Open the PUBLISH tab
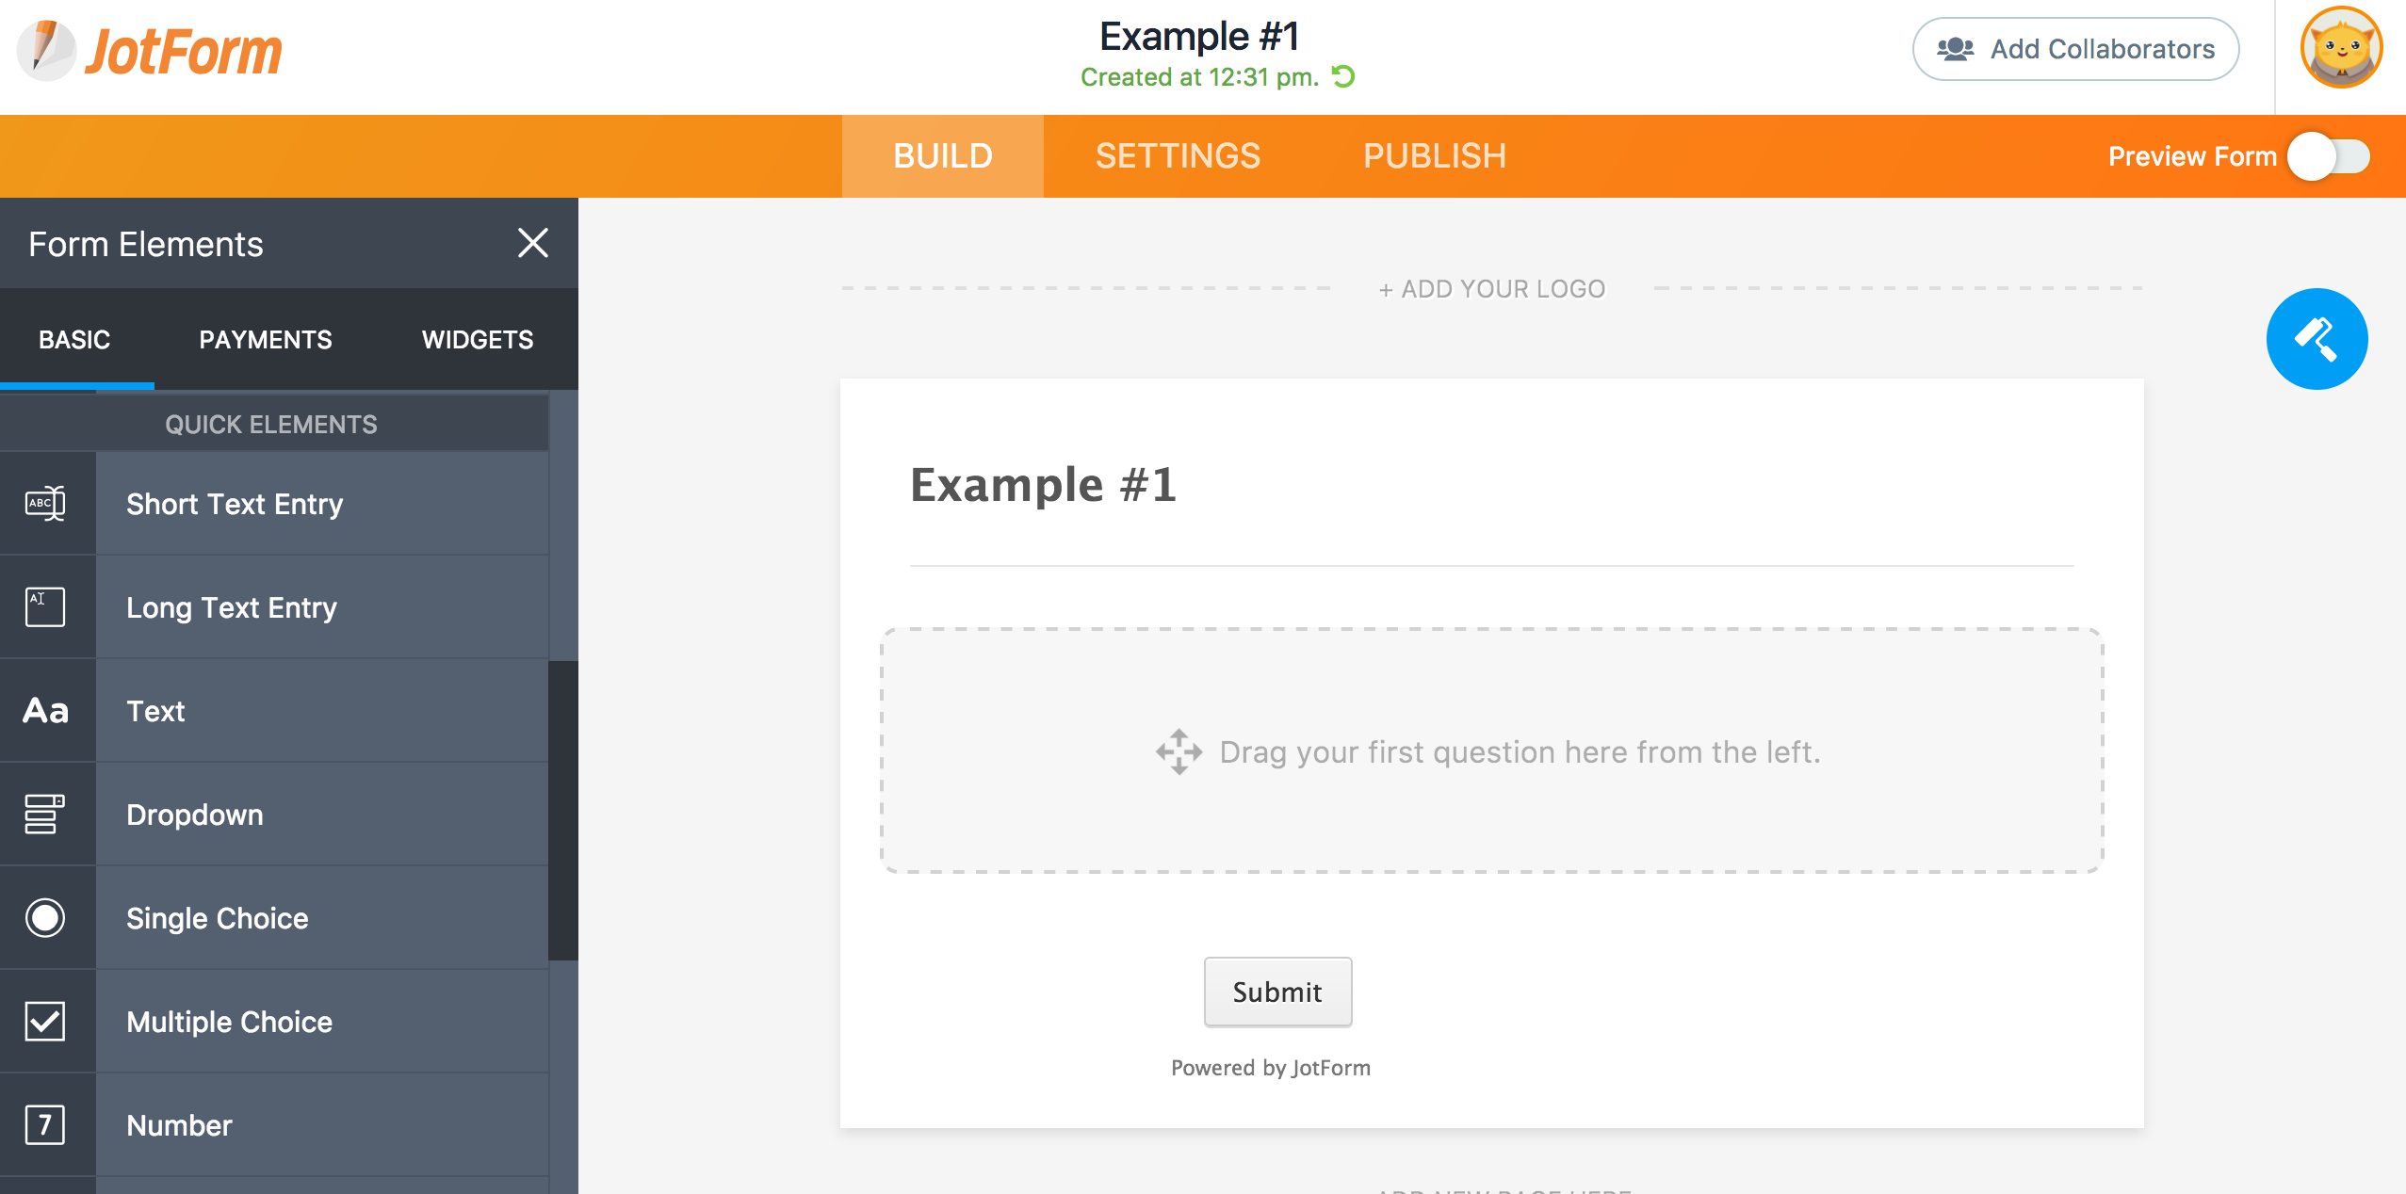This screenshot has width=2406, height=1194. pyautogui.click(x=1430, y=155)
